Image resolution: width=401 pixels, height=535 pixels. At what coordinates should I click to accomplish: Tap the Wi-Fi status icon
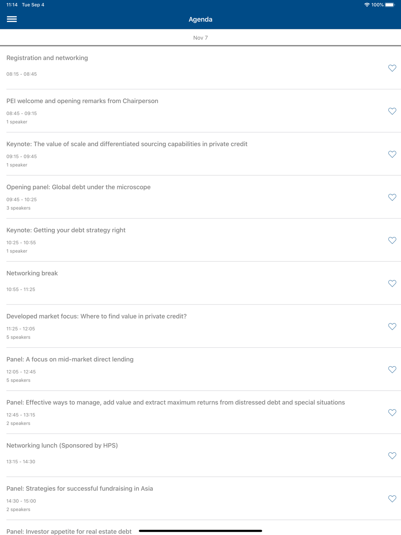pos(367,5)
